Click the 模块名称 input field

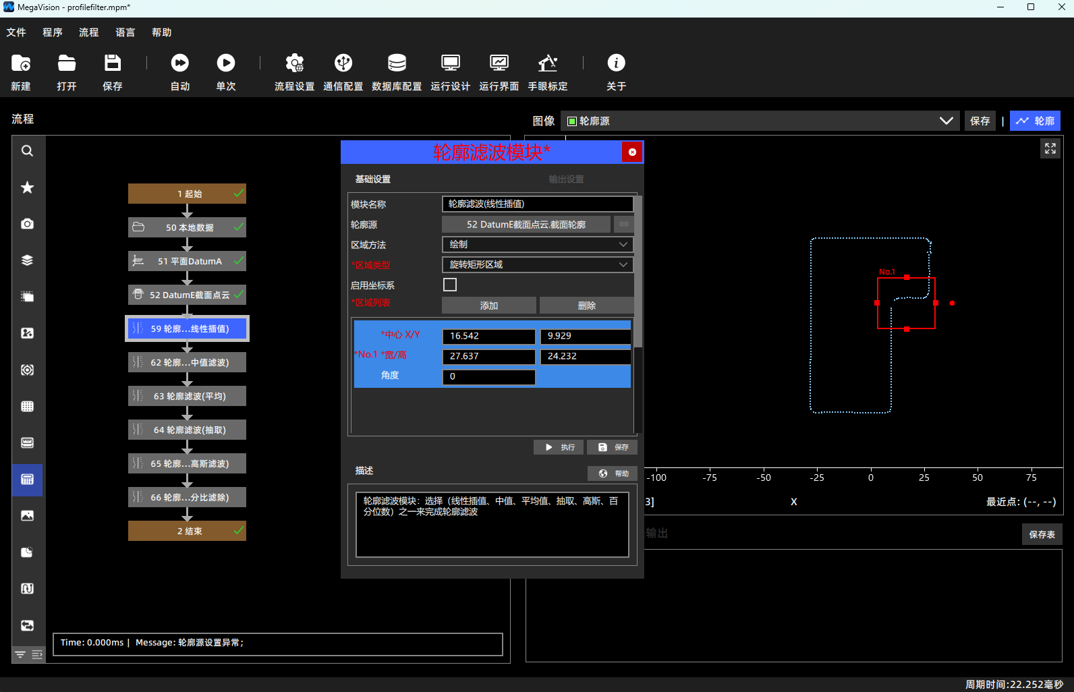pos(538,204)
